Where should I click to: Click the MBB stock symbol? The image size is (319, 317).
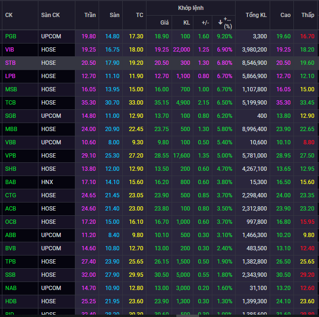pyautogui.click(x=11, y=129)
